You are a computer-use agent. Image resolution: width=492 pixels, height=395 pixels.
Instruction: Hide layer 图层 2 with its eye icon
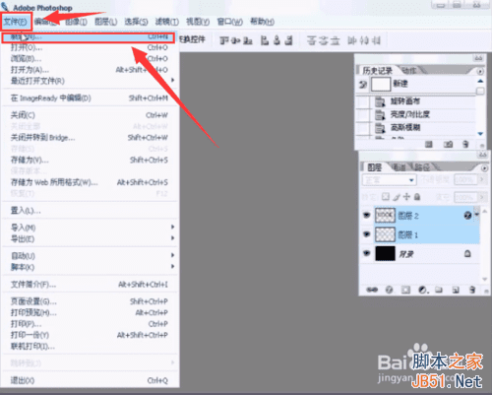coord(367,215)
